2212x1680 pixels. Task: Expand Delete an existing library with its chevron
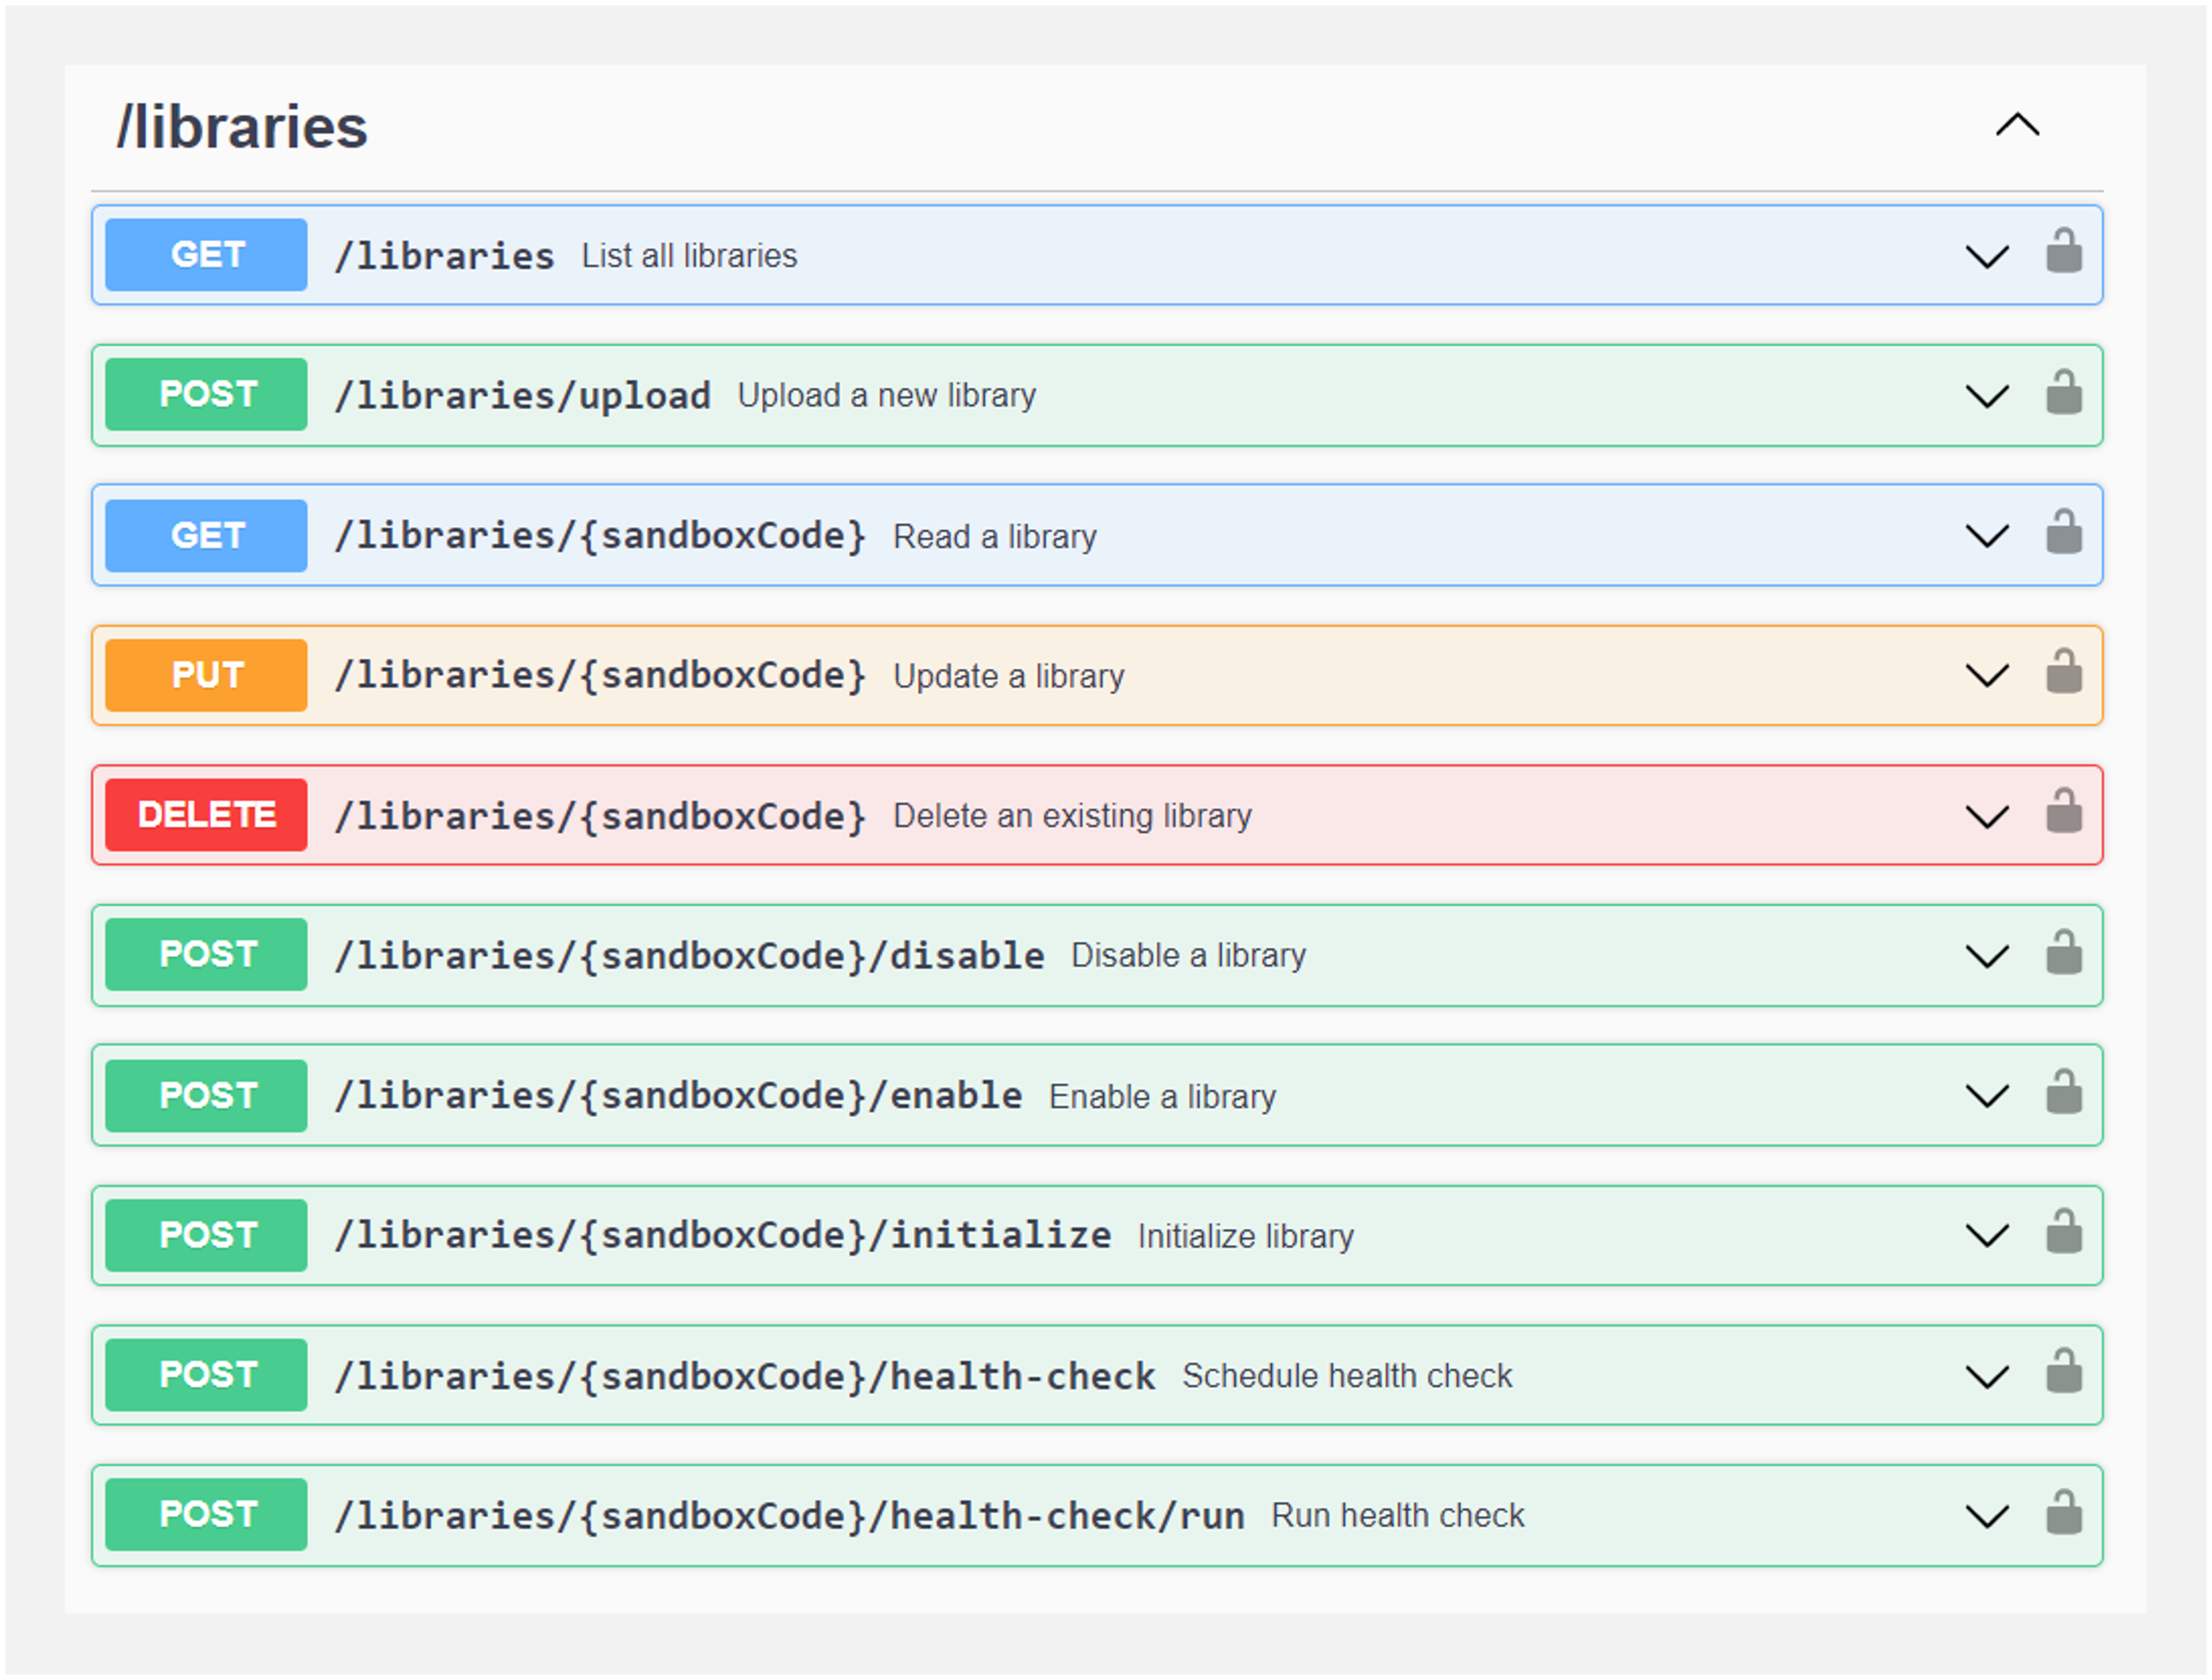(x=1987, y=817)
